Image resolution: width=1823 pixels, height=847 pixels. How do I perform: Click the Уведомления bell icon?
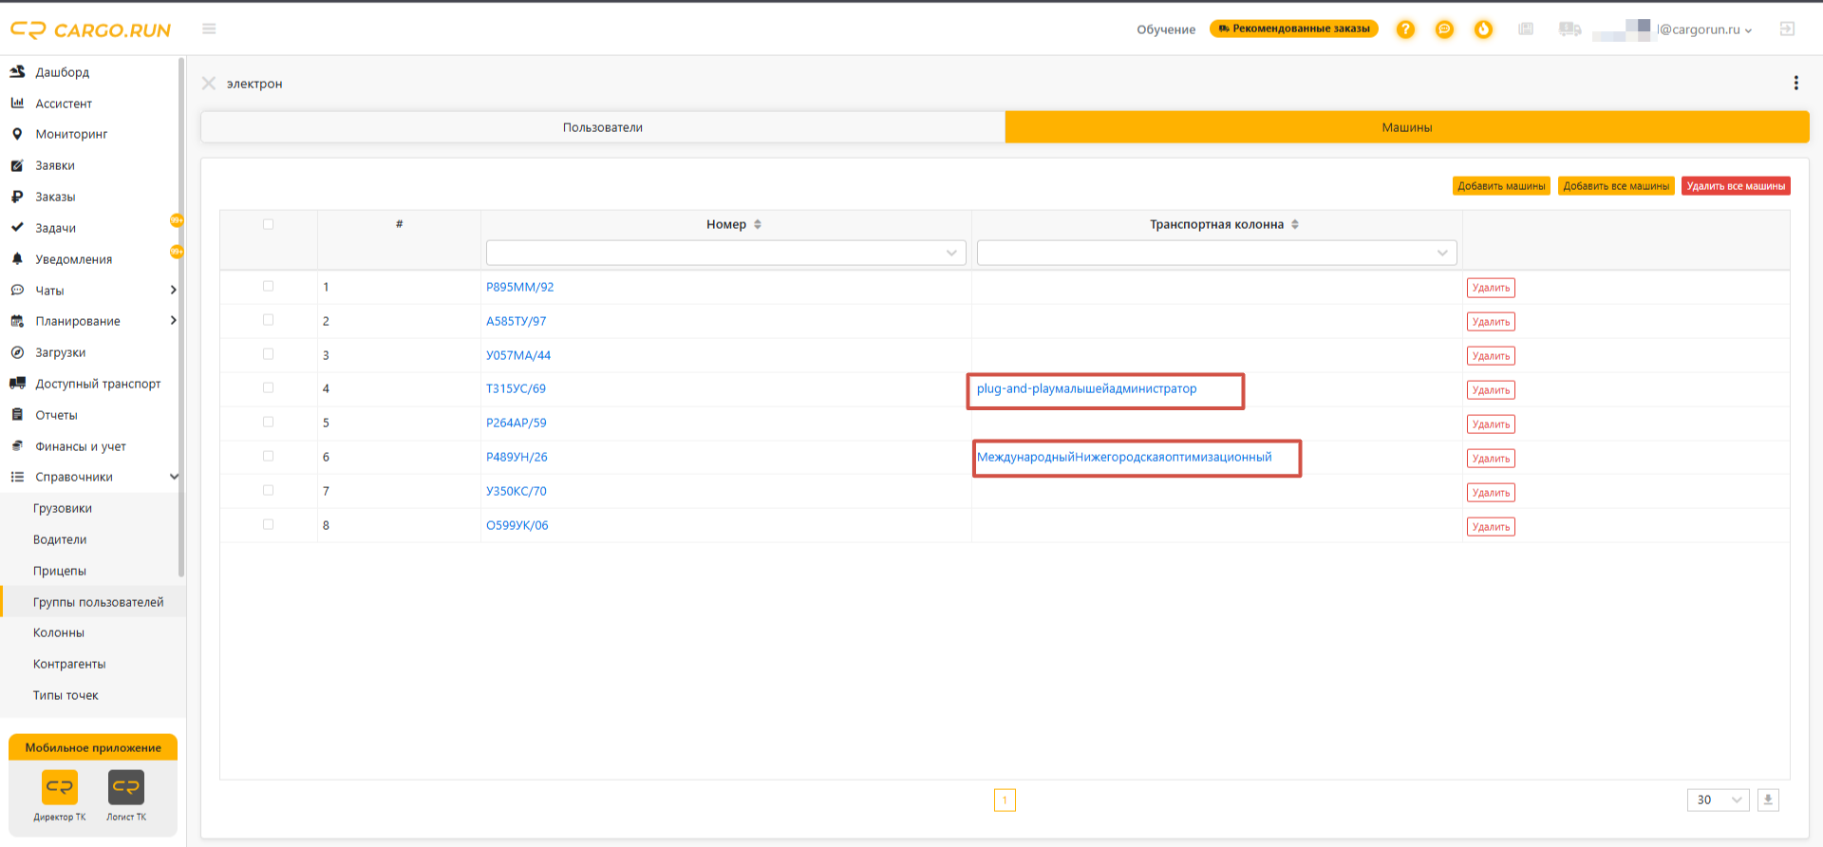(17, 259)
